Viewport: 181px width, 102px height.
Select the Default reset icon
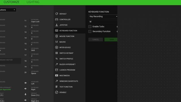(57, 14)
